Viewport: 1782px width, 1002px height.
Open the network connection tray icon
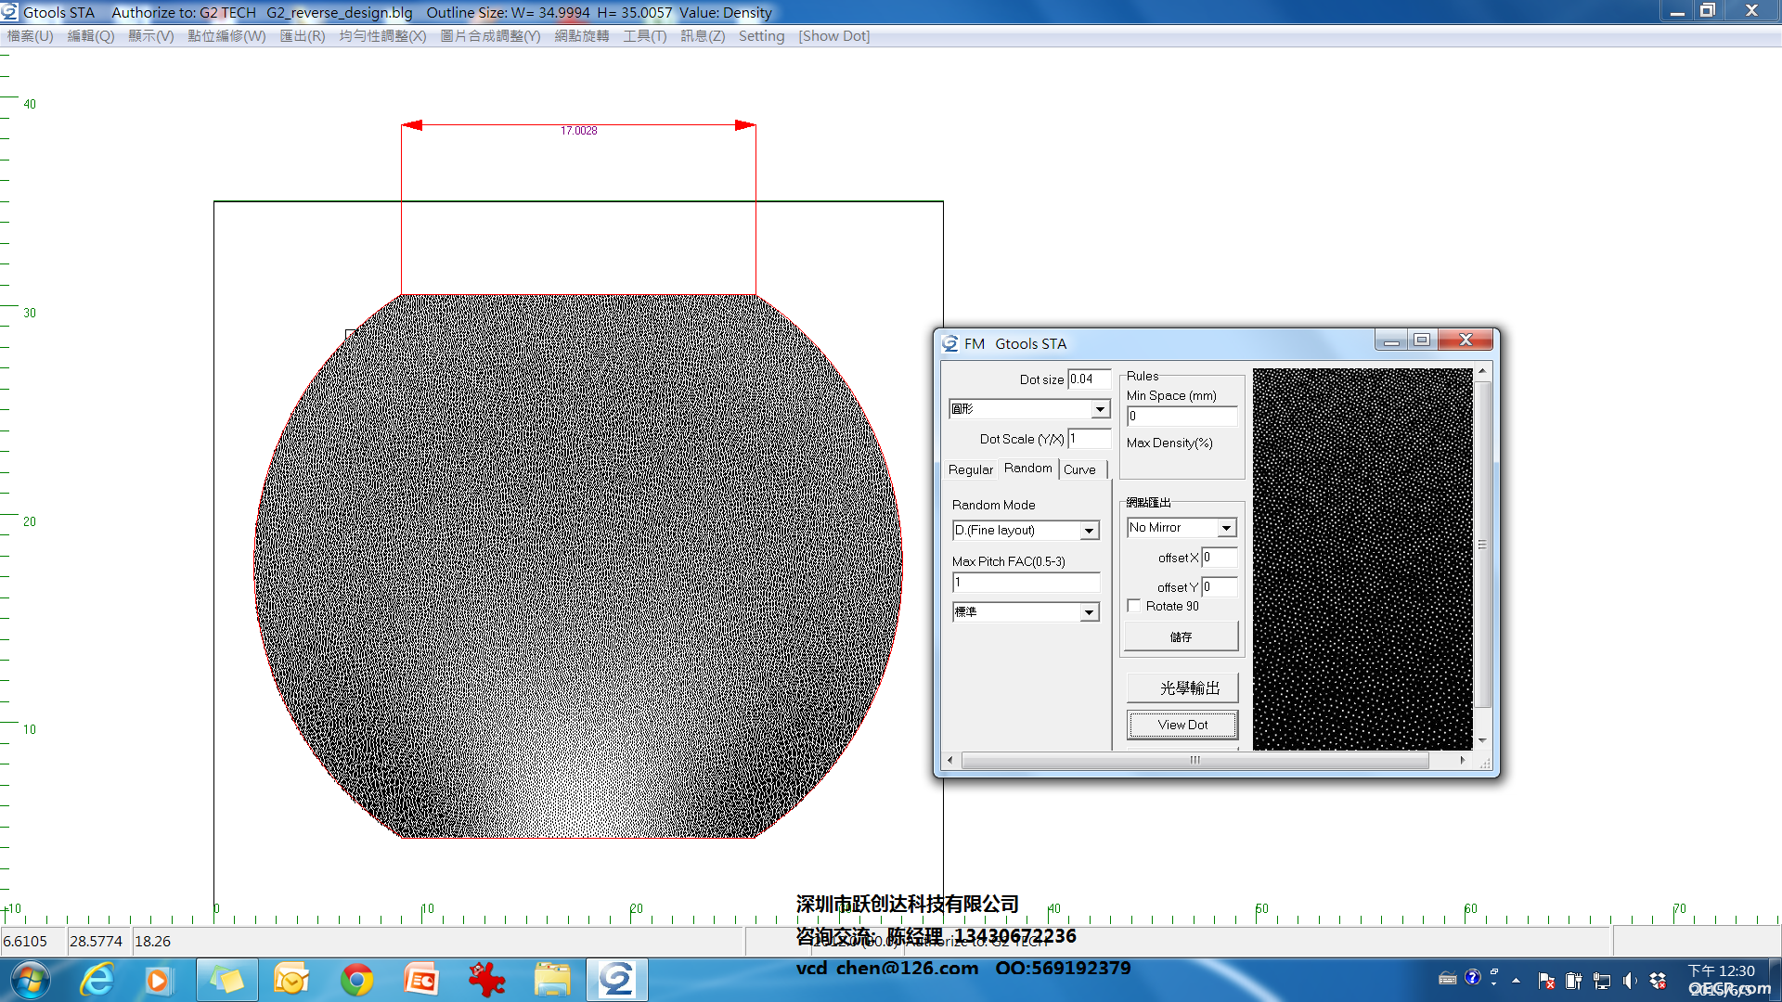pos(1602,981)
